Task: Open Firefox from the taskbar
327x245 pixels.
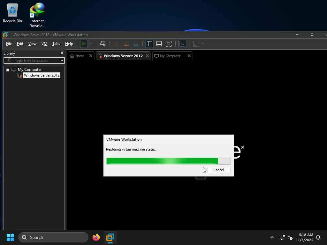Action: [96, 237]
